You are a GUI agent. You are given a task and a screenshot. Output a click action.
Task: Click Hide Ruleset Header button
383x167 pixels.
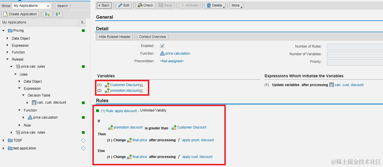[115, 37]
